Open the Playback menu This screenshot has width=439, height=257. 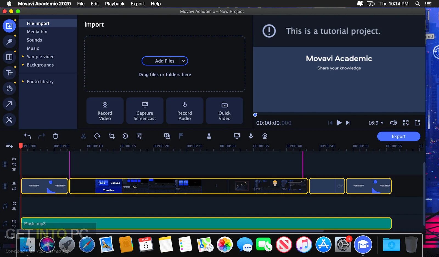point(115,4)
